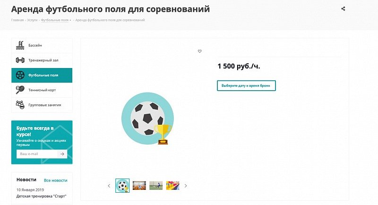Open the Все новости link
The height and width of the screenshot is (205, 378).
tap(55, 180)
